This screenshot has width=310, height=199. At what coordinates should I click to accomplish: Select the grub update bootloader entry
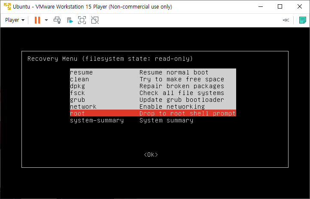click(153, 100)
